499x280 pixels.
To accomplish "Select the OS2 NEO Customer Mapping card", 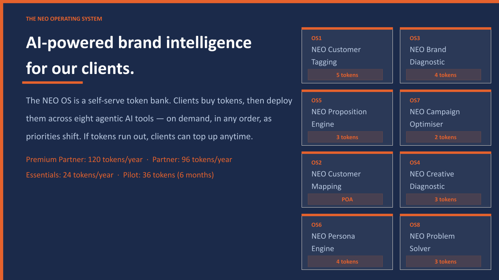I will 347,180.
